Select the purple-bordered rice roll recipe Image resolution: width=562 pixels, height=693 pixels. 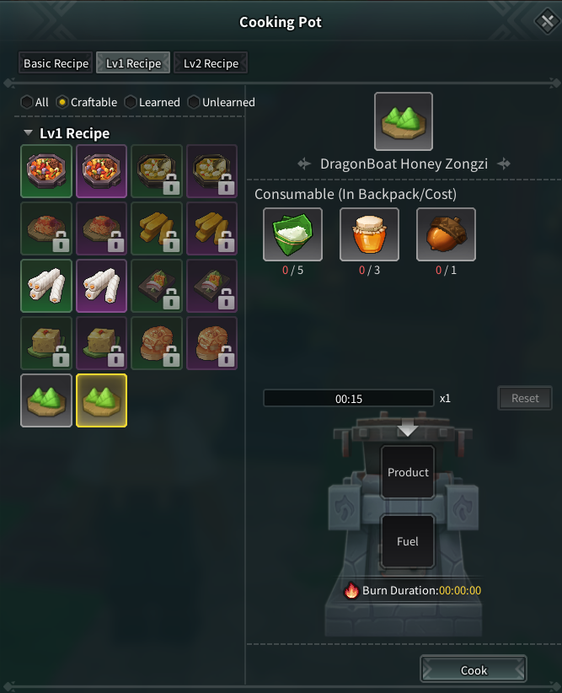(x=102, y=286)
